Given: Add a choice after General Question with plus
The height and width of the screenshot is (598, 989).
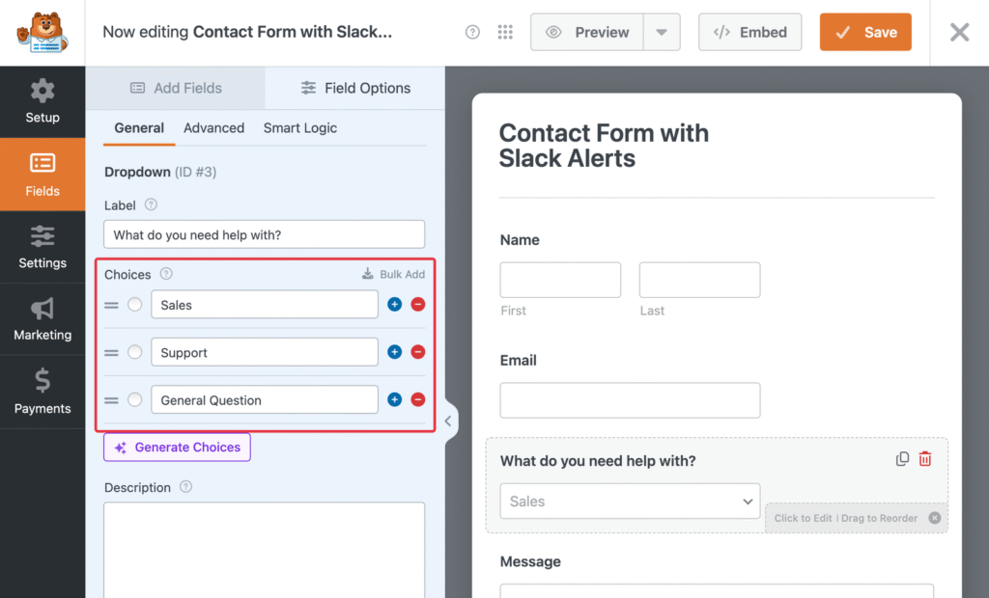Looking at the screenshot, I should [x=395, y=399].
